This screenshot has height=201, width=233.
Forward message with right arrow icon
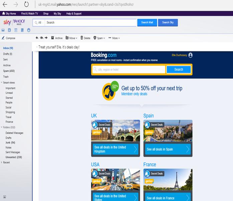point(46,38)
